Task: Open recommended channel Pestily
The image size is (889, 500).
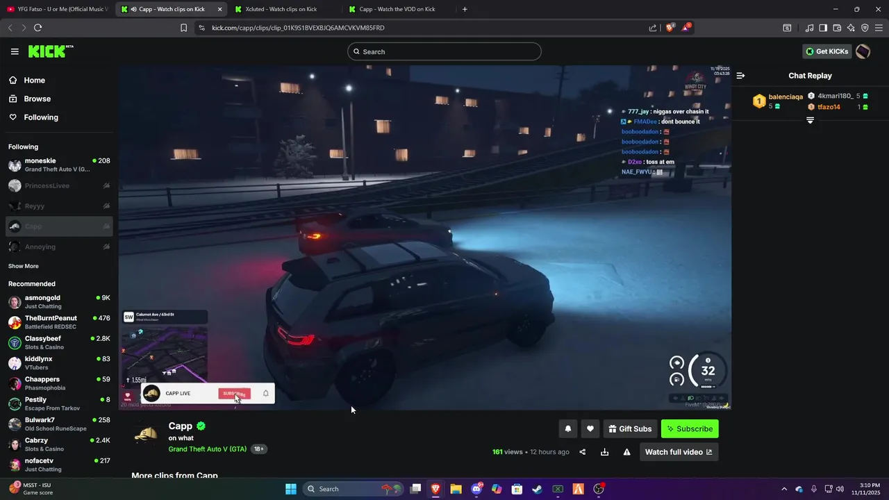Action: [59, 403]
